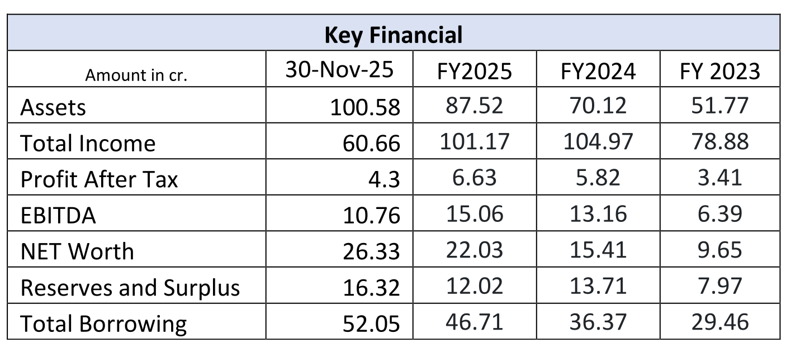Select the Assets row label
Screen dimensions: 786x352
(53, 107)
